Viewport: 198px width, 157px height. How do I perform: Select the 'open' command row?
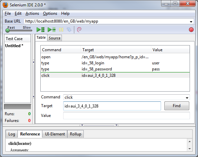click(115, 57)
